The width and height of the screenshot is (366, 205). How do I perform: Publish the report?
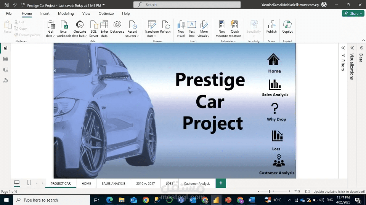(271, 27)
